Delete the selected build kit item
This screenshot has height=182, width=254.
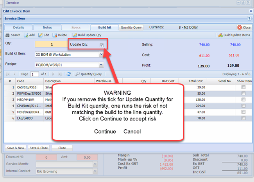(x=60, y=35)
